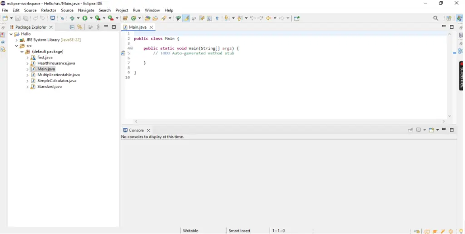Screen dimensions: 465x234
Task: Click the Save icon in toolbar
Action: pos(18,18)
